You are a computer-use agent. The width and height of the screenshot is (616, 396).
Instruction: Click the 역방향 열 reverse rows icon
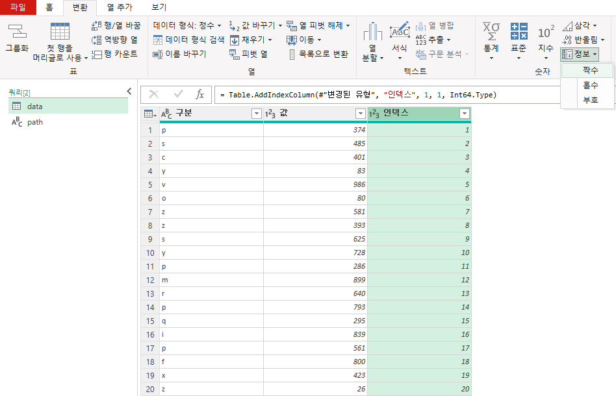97,40
